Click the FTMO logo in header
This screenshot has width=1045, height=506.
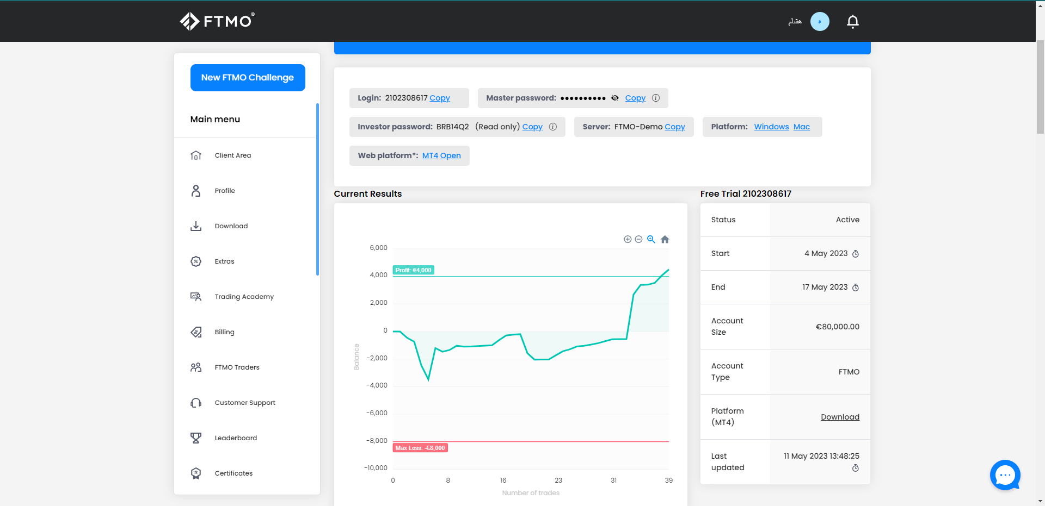(x=217, y=21)
